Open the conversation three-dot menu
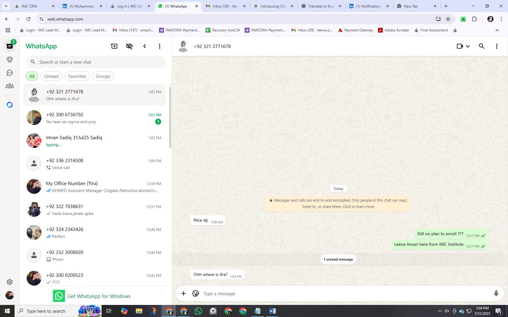The image size is (508, 317). click(497, 46)
